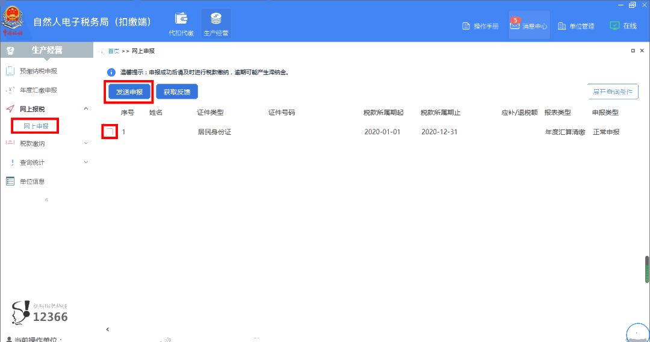
Task: Click the 报表类型 column header
Action: point(557,113)
